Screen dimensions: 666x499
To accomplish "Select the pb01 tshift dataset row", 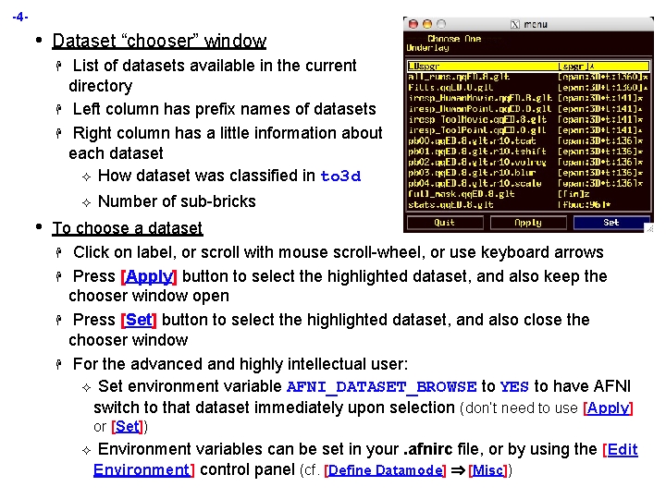I will 528,151.
